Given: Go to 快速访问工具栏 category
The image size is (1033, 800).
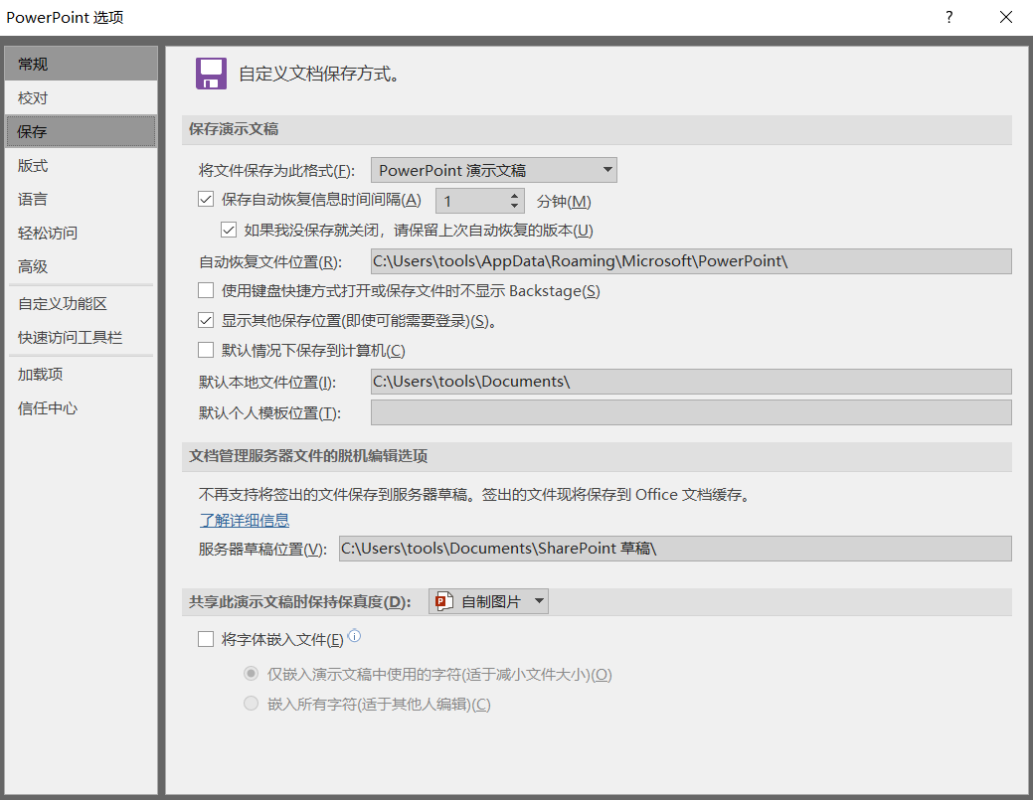Looking at the screenshot, I should pyautogui.click(x=82, y=338).
